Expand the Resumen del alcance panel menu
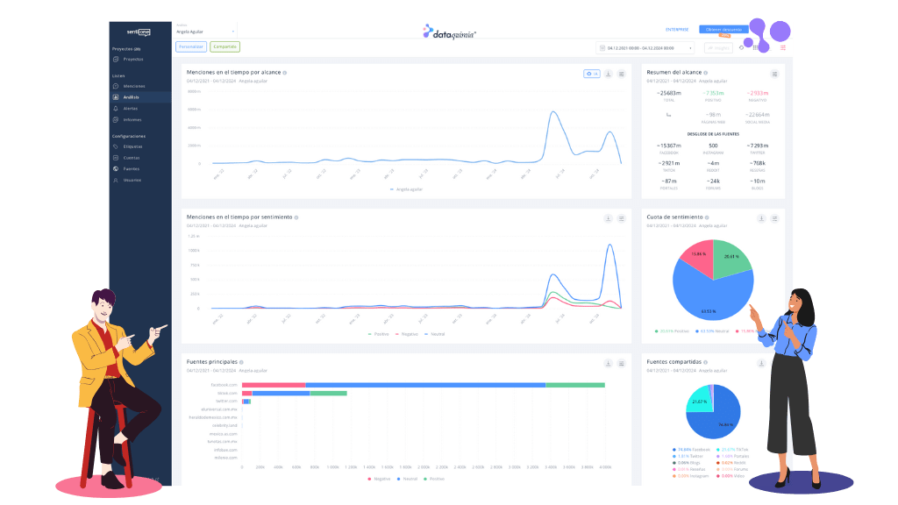This screenshot has height=505, width=898. click(774, 75)
